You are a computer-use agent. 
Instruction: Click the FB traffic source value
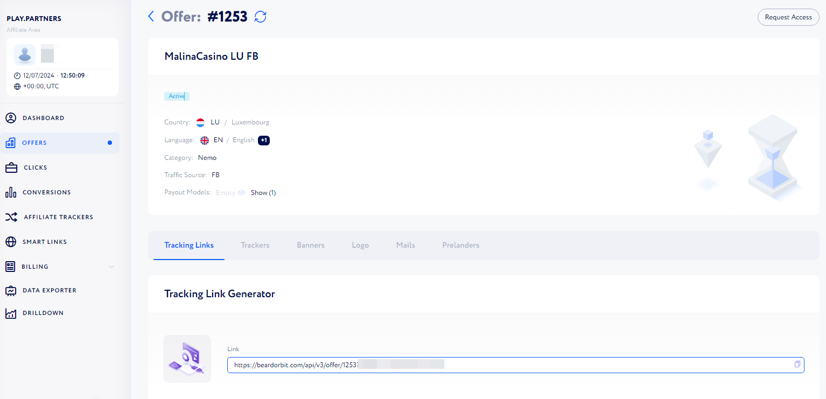tap(215, 175)
